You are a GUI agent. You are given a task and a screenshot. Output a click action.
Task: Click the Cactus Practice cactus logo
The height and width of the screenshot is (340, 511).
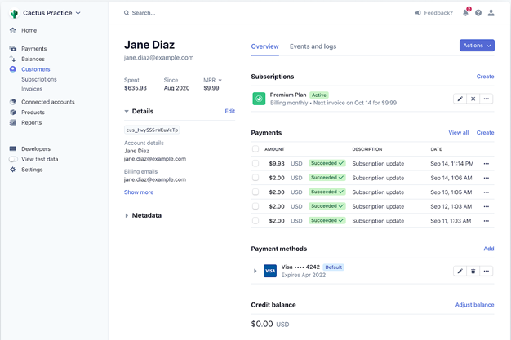point(14,13)
